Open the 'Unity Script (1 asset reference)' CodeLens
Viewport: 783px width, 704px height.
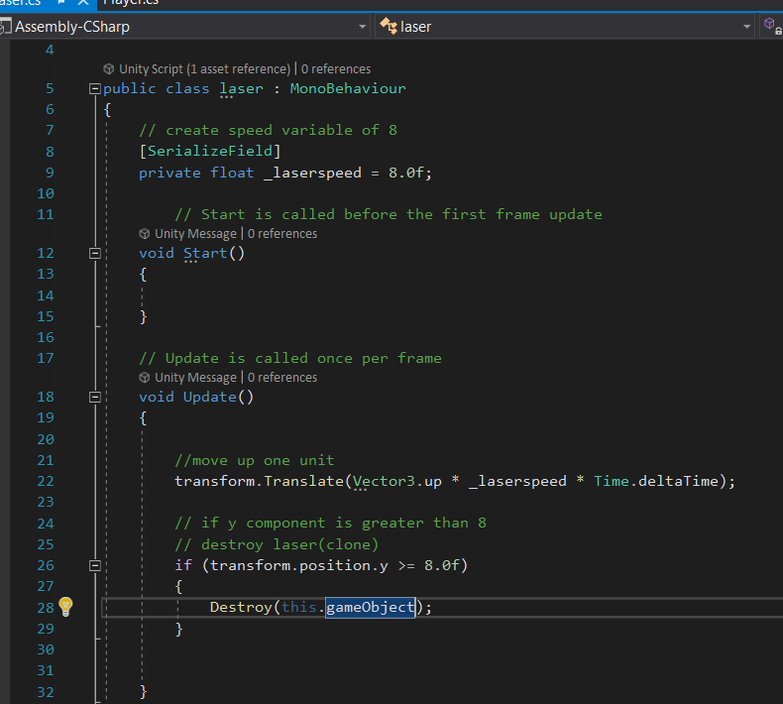click(x=204, y=69)
